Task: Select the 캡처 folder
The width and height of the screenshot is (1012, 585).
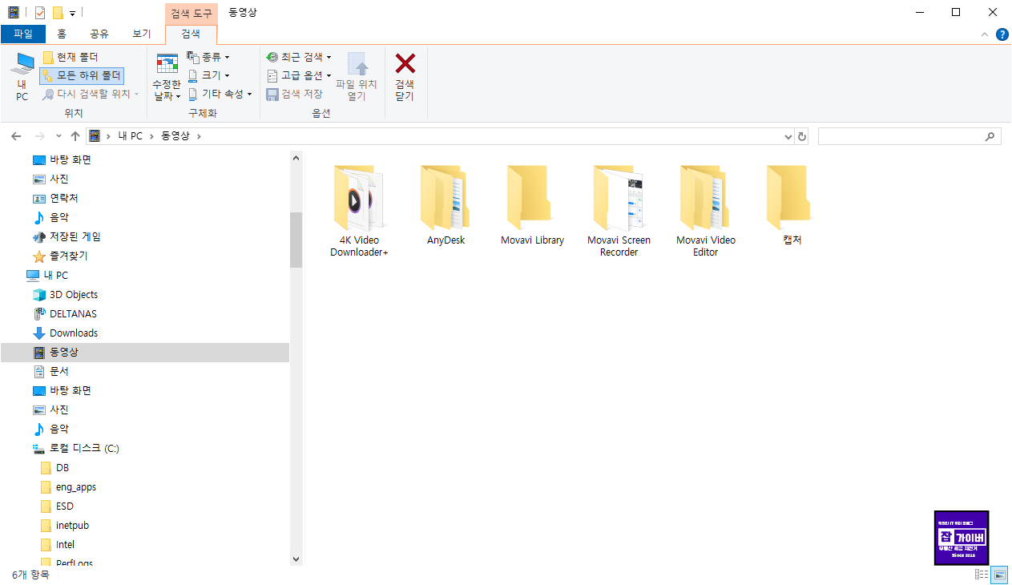Action: coord(792,205)
